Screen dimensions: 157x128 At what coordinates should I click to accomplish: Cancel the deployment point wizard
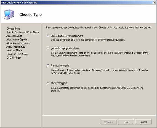pyautogui.click(x=143, y=122)
